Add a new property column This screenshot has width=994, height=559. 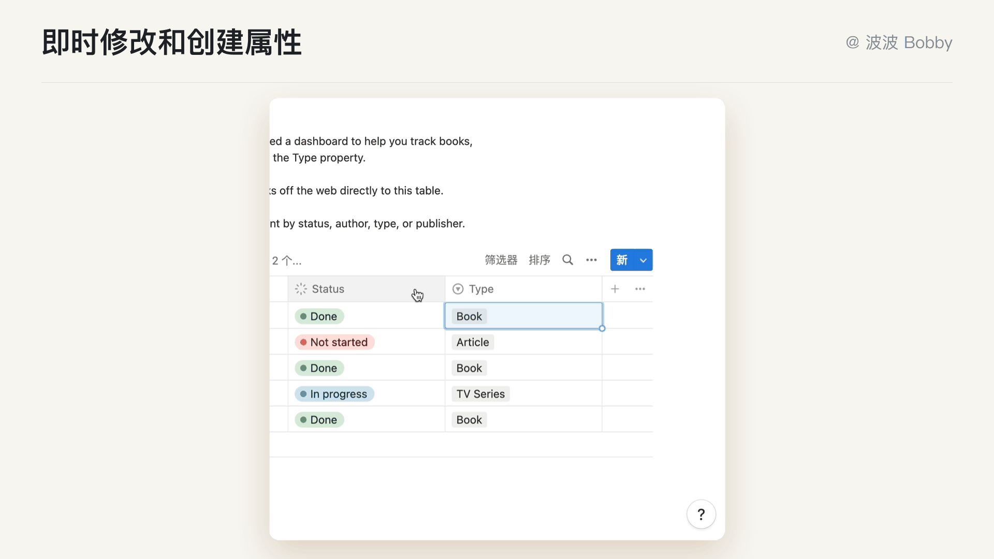(615, 289)
